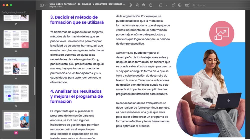Screen dimensions: 250x139
Task: Select page 10 thumbnail
Action: pos(16,18)
